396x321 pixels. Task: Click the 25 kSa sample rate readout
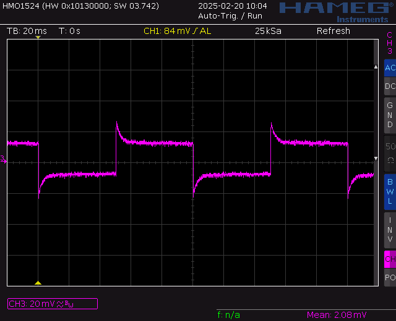coord(268,31)
